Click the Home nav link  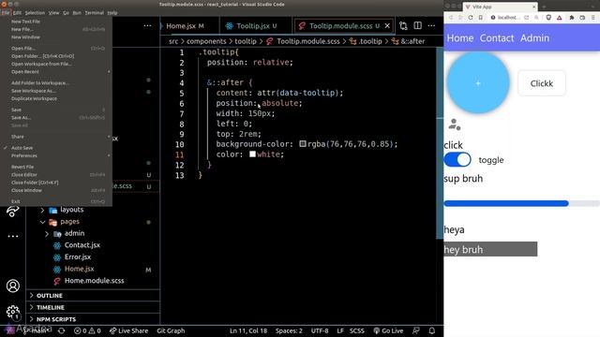[x=460, y=37]
